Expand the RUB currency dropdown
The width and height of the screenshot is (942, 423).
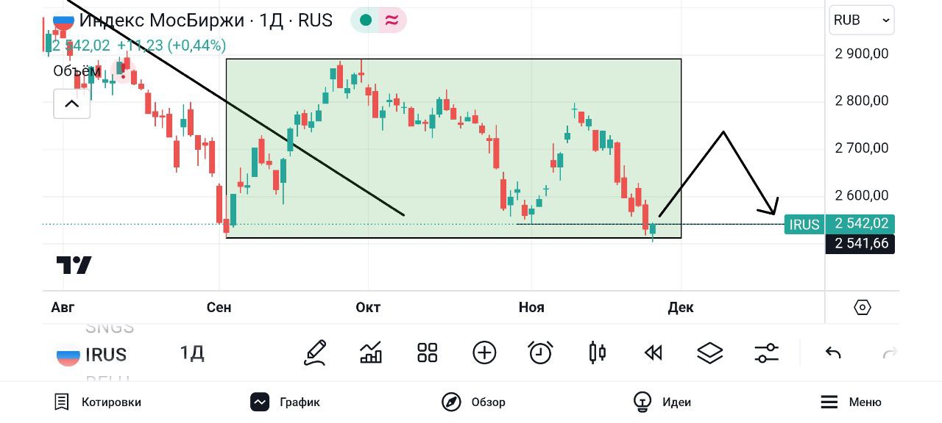click(862, 21)
